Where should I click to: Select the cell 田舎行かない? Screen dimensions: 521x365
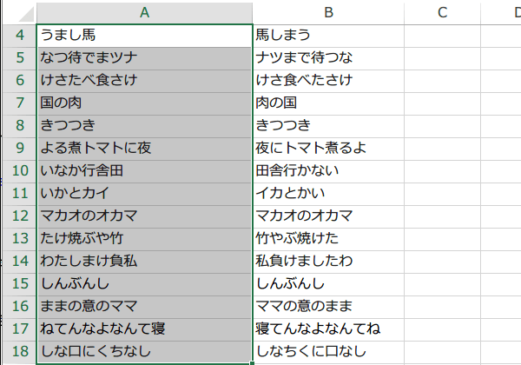[328, 170]
